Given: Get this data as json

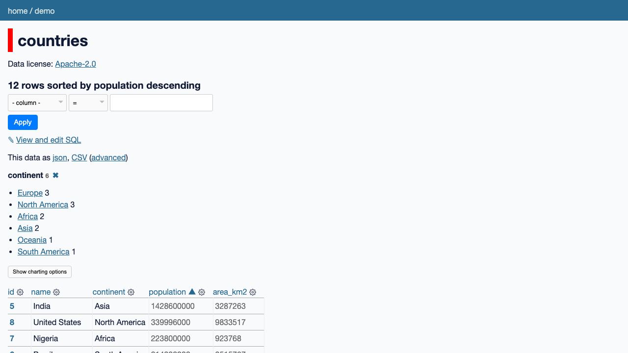Looking at the screenshot, I should (x=60, y=157).
